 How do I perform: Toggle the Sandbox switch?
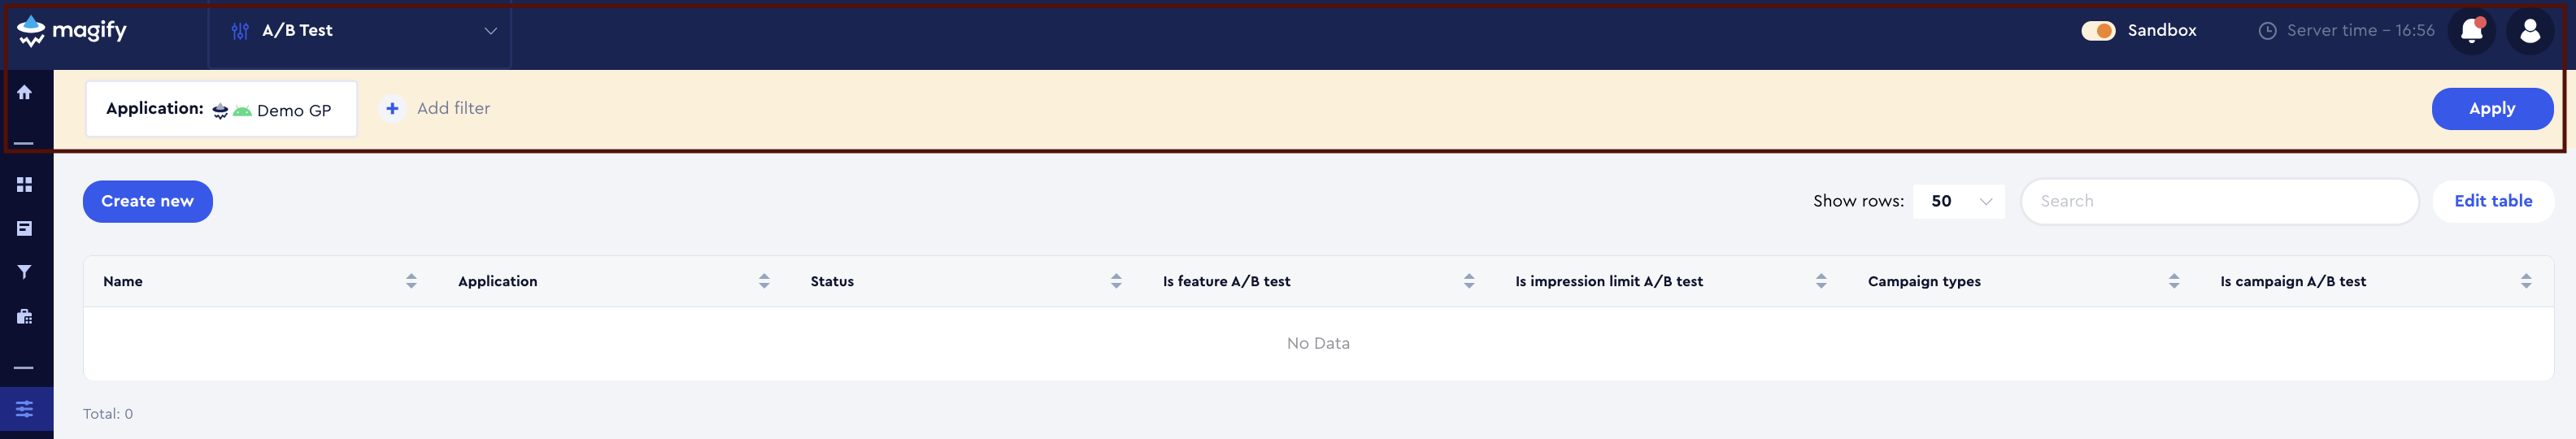[2098, 31]
